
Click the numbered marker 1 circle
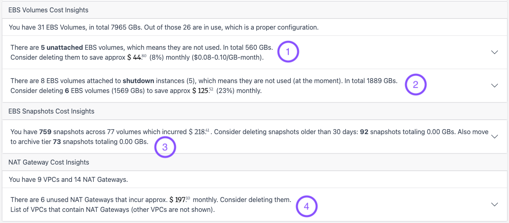(288, 51)
